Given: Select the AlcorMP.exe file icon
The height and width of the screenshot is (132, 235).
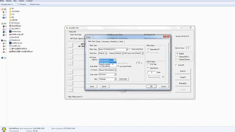Looking at the screenshot, I should 10,26.
